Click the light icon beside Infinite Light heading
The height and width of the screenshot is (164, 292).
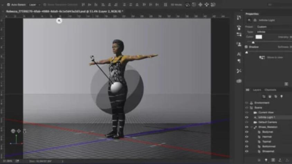249,20
